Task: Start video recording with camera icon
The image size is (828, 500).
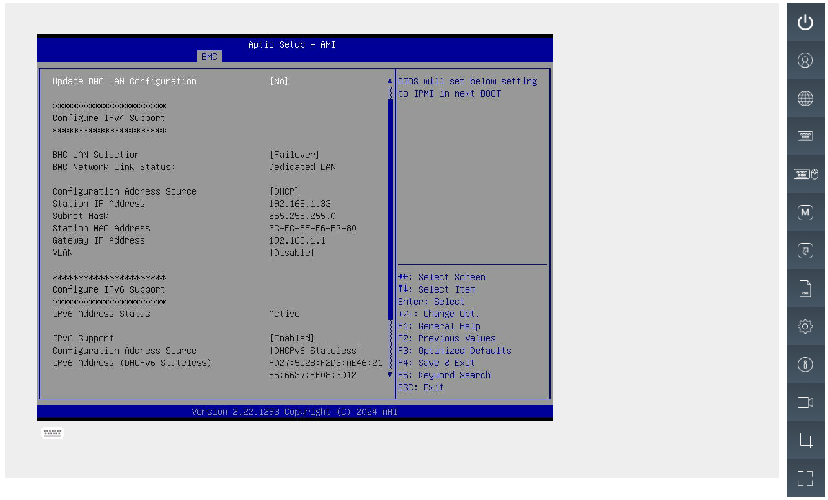Action: click(x=805, y=403)
